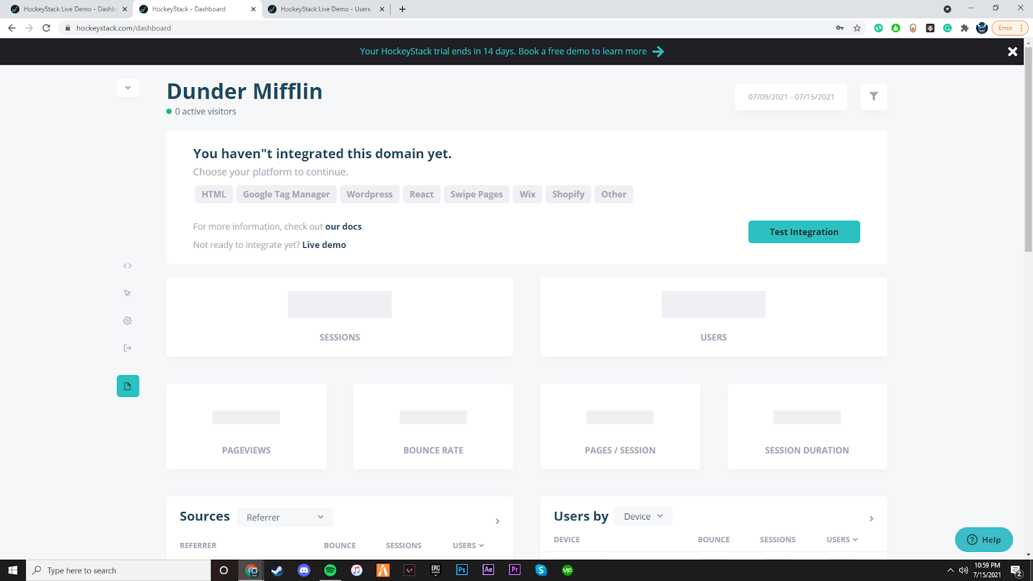
Task: Open the Chrome extensions puzzle icon
Action: (965, 28)
